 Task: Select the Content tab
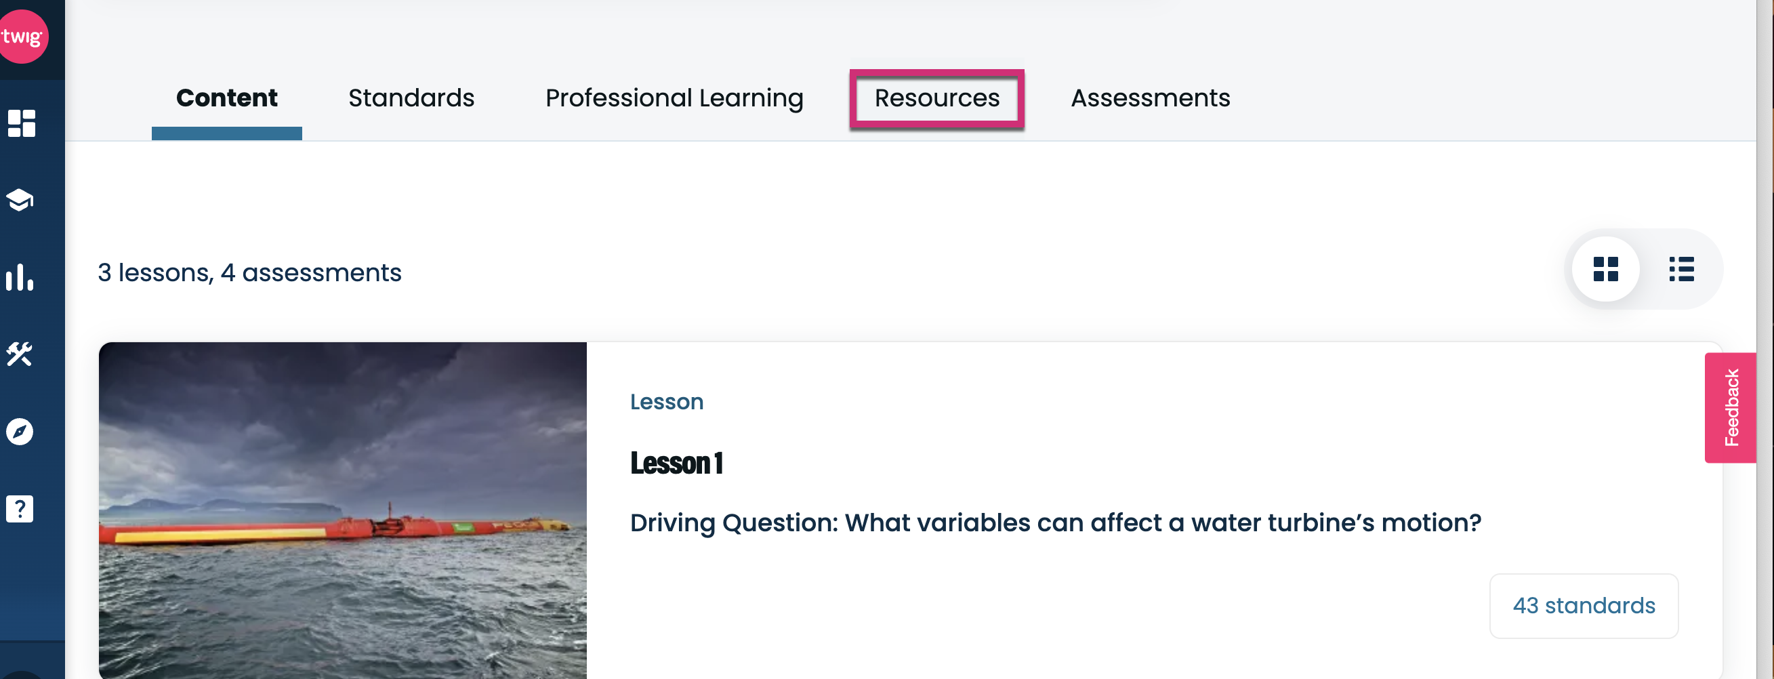click(x=226, y=98)
